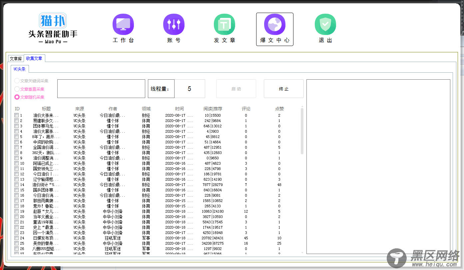This screenshot has width=464, height=270.
Task: Open the 发文章 publish article icon
Action: [225, 28]
